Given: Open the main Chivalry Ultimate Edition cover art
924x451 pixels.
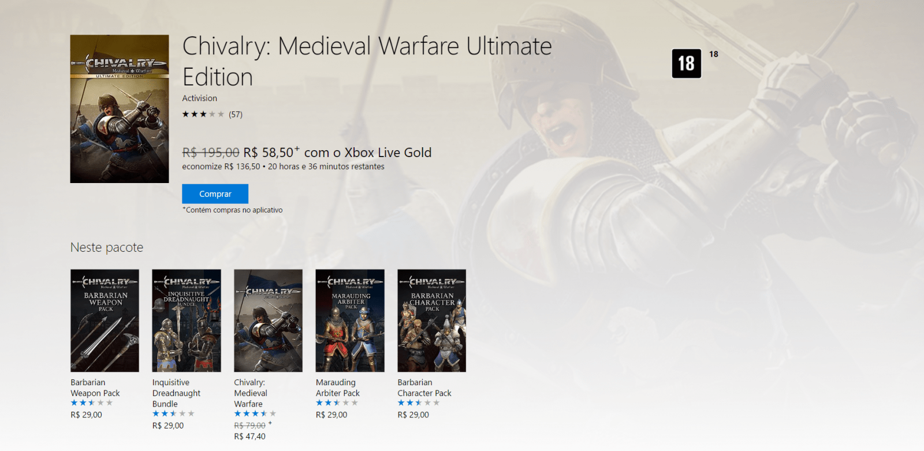Looking at the screenshot, I should tap(120, 109).
